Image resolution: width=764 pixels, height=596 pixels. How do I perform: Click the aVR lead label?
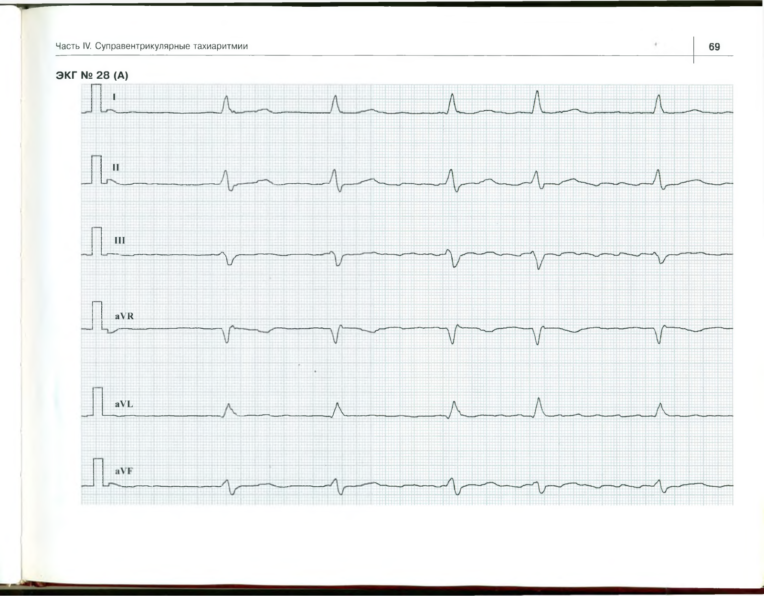(x=124, y=316)
